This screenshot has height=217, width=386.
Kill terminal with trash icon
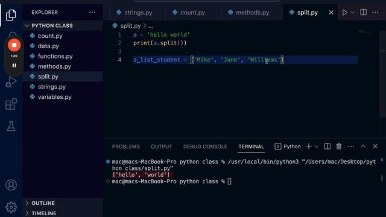point(339,146)
